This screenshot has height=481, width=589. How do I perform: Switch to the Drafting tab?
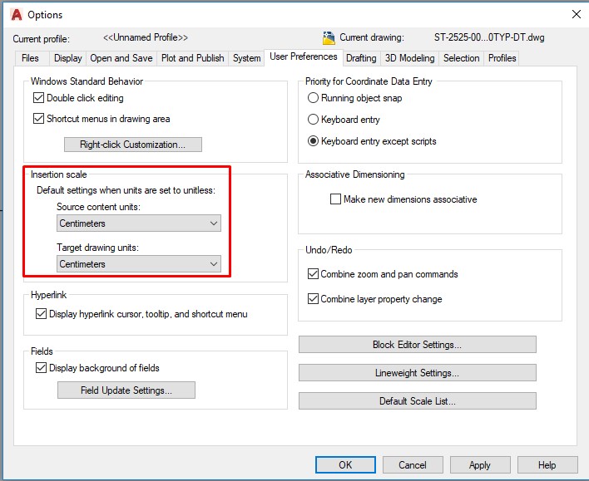[x=361, y=58]
